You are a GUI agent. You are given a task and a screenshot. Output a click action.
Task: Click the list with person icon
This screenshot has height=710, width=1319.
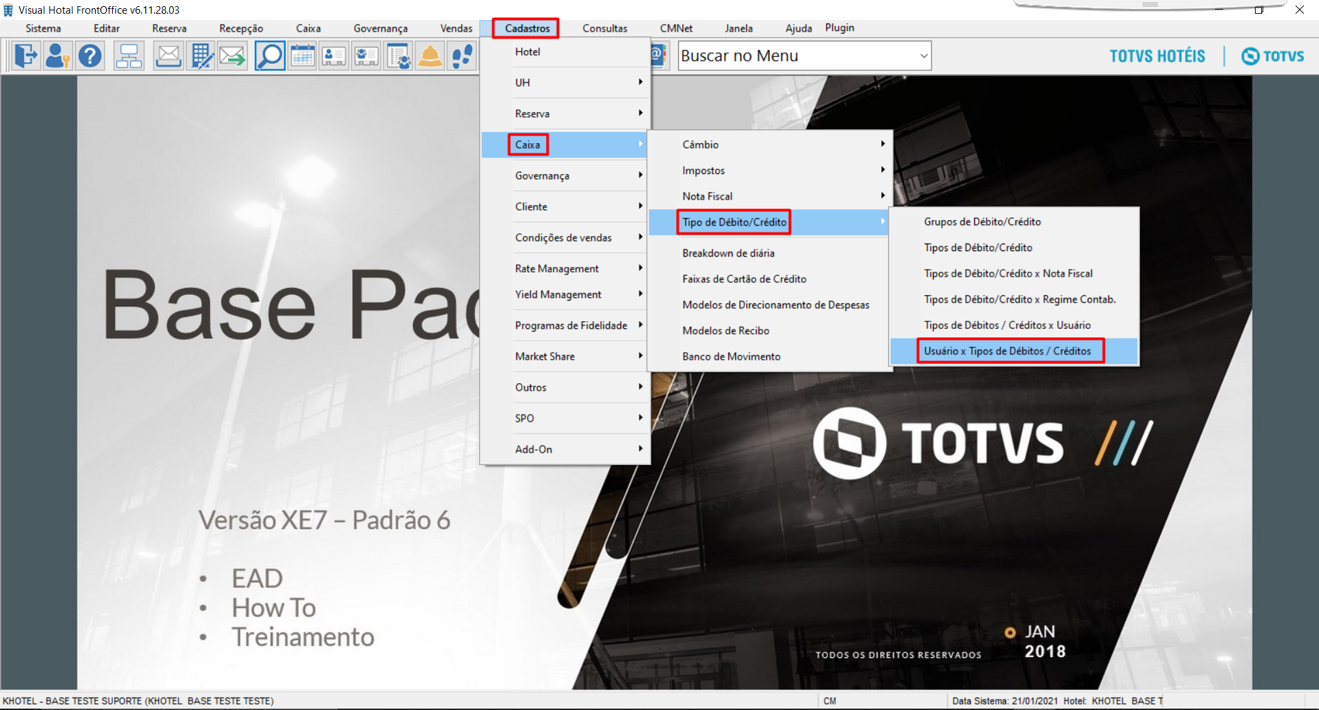pyautogui.click(x=399, y=56)
